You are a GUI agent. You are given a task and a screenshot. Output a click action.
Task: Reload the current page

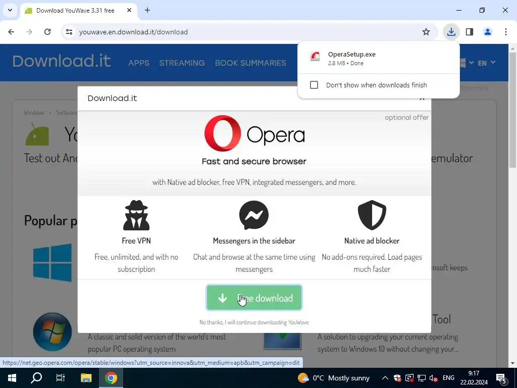[x=47, y=32]
